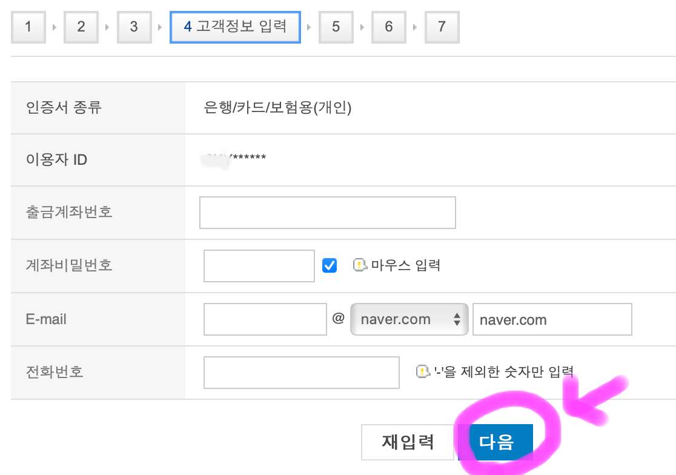The height and width of the screenshot is (475, 676).
Task: Click the warning icon beside 마우스 입력
Action: tap(360, 265)
